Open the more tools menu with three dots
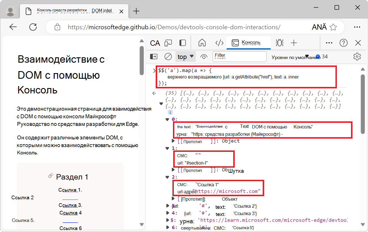The height and width of the screenshot is (232, 368). (x=329, y=43)
